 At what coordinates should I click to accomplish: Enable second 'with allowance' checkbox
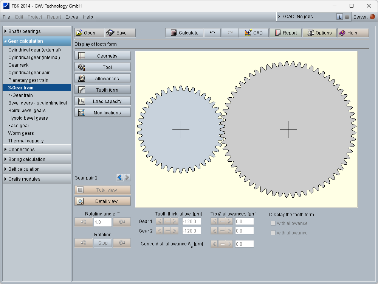273,233
